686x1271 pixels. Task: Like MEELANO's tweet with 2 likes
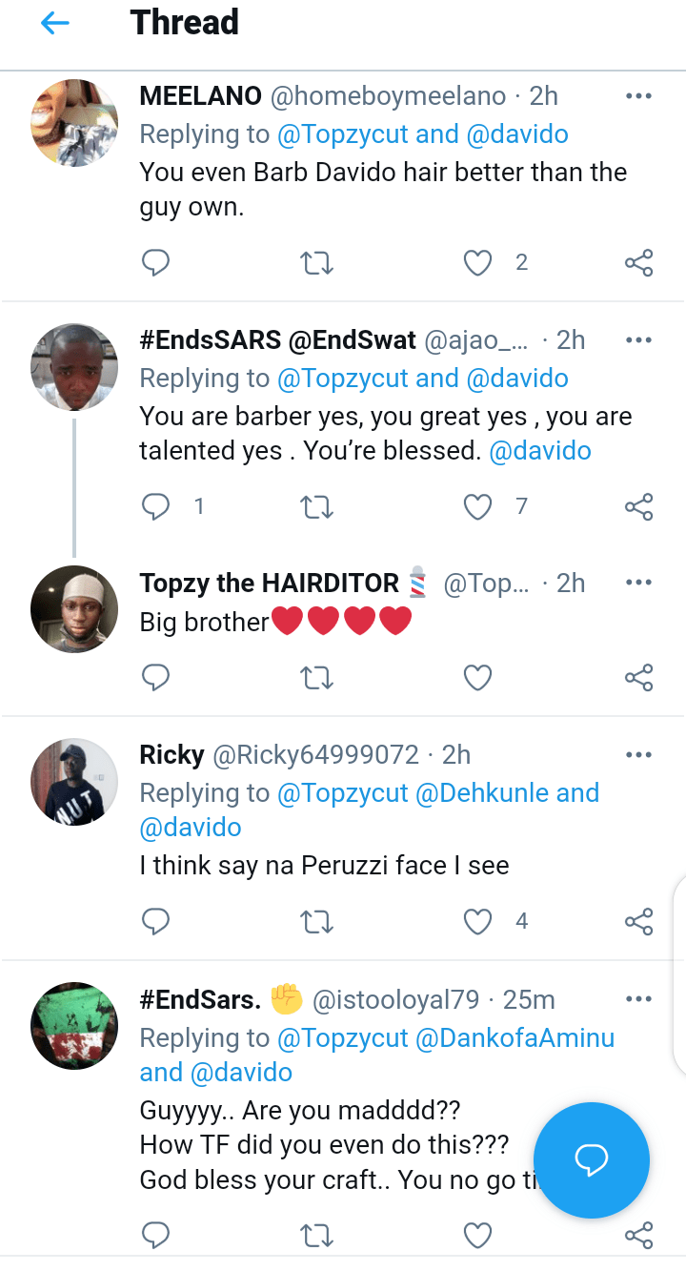point(477,262)
